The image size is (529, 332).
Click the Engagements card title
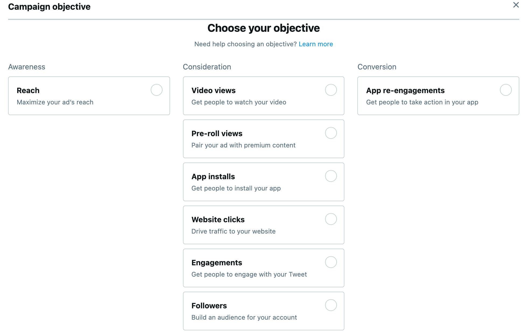[x=217, y=263]
